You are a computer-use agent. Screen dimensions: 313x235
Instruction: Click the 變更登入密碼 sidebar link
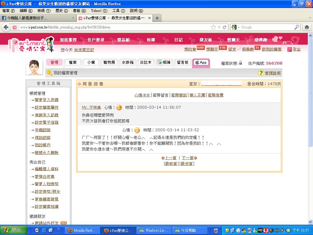click(46, 100)
